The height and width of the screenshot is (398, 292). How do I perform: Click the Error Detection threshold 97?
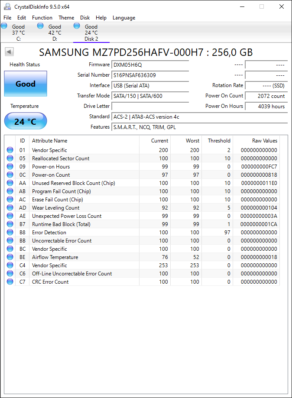pos(227,233)
